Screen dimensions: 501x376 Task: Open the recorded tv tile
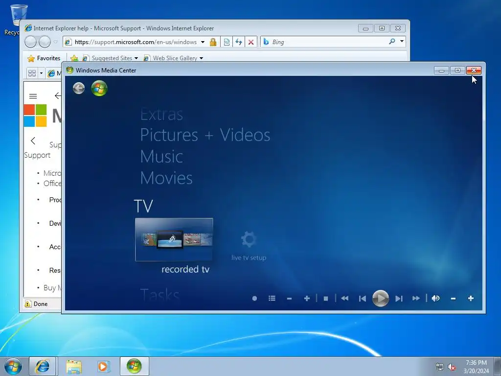tap(174, 239)
